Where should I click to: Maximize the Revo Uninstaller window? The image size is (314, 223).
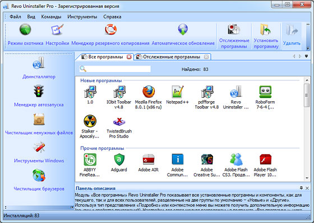pos(288,4)
